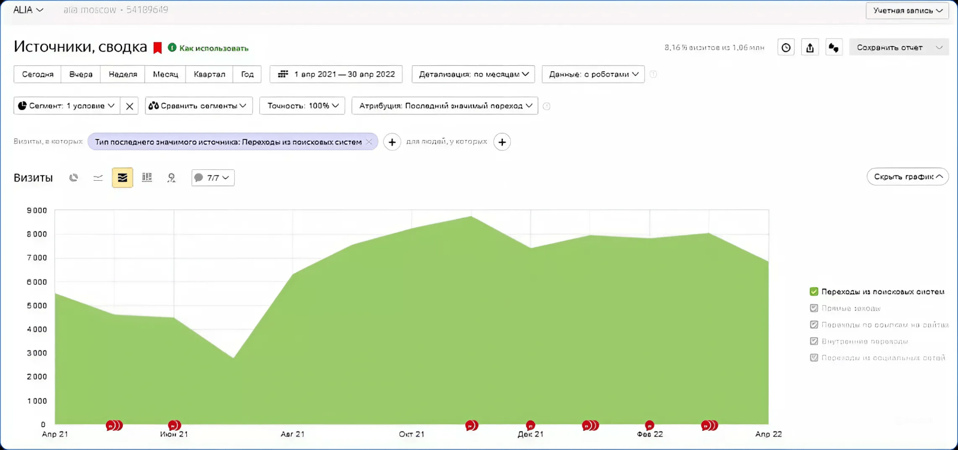The width and height of the screenshot is (958, 450).
Task: Select the pie chart view icon
Action: coord(74,178)
